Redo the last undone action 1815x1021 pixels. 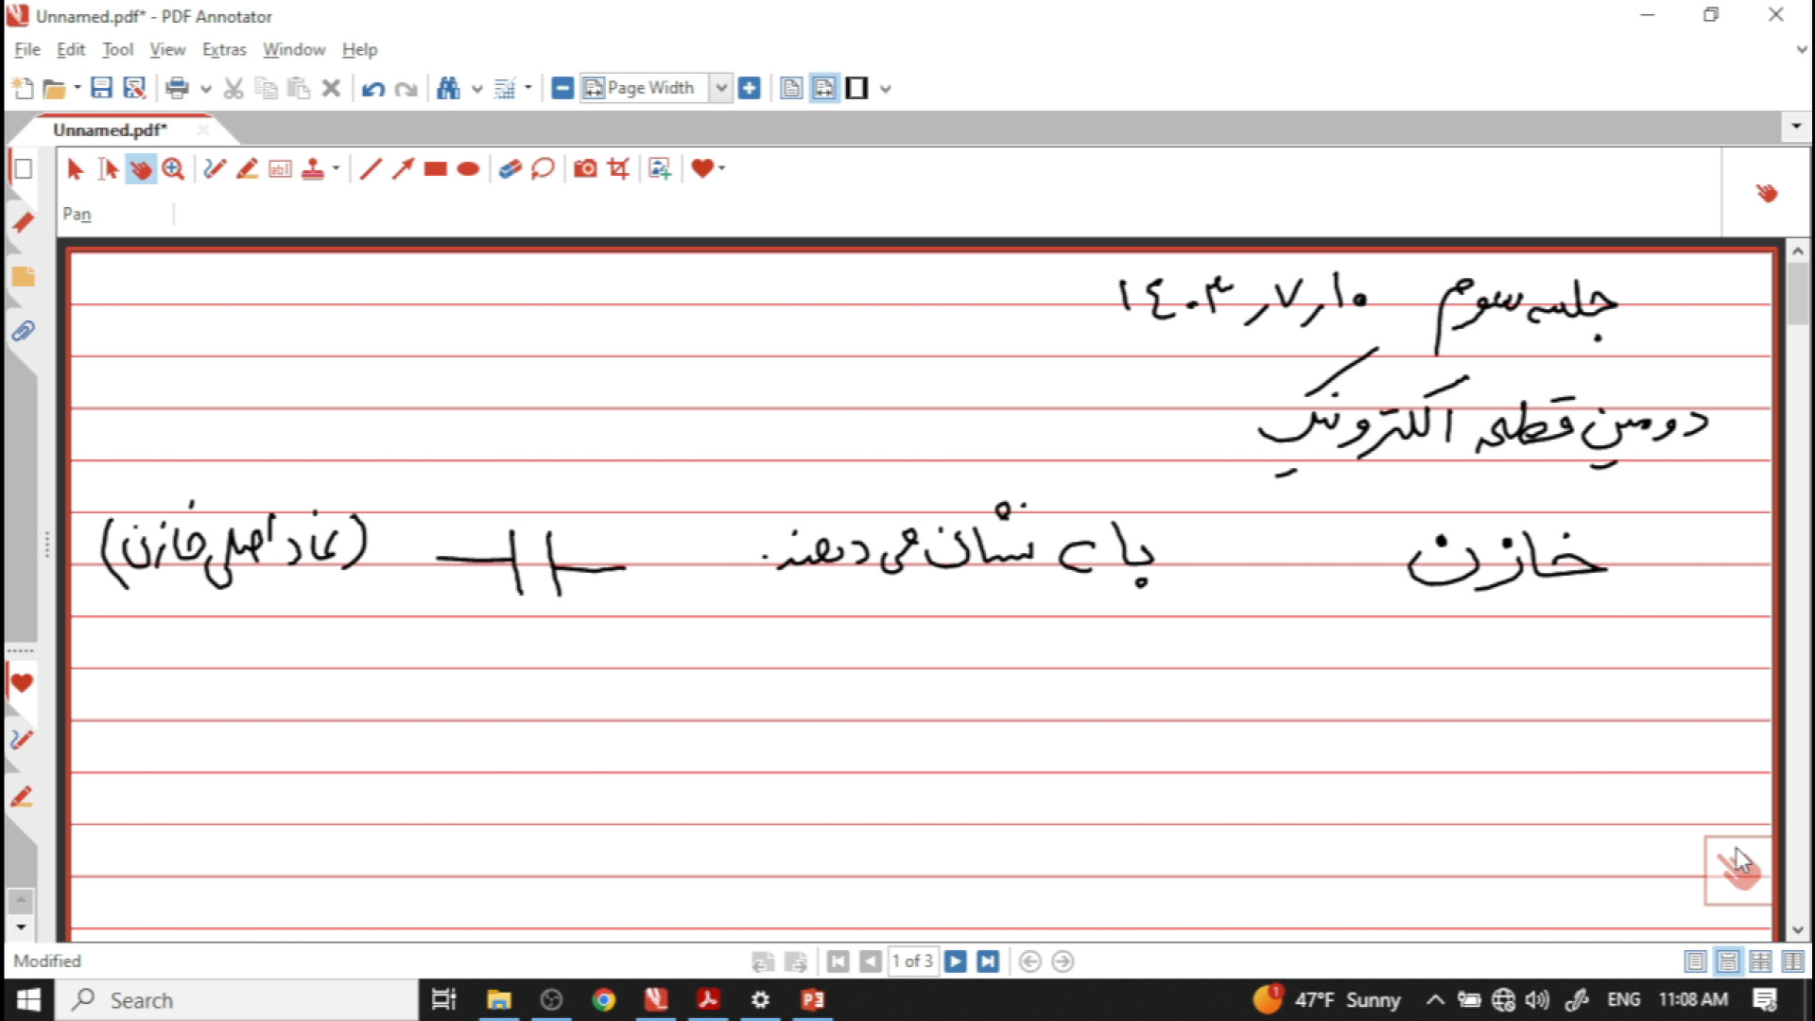point(406,89)
